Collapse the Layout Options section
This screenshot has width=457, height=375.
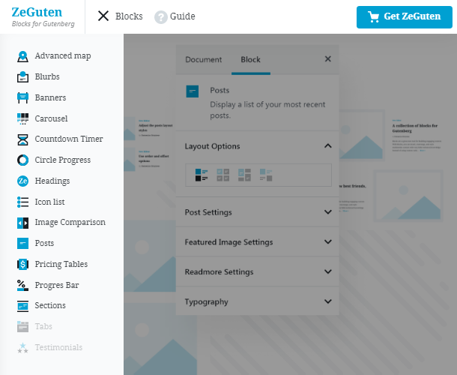(328, 146)
